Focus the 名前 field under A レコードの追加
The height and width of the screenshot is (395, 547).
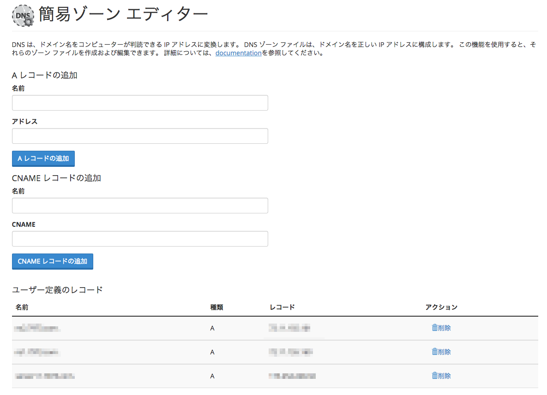(x=140, y=103)
